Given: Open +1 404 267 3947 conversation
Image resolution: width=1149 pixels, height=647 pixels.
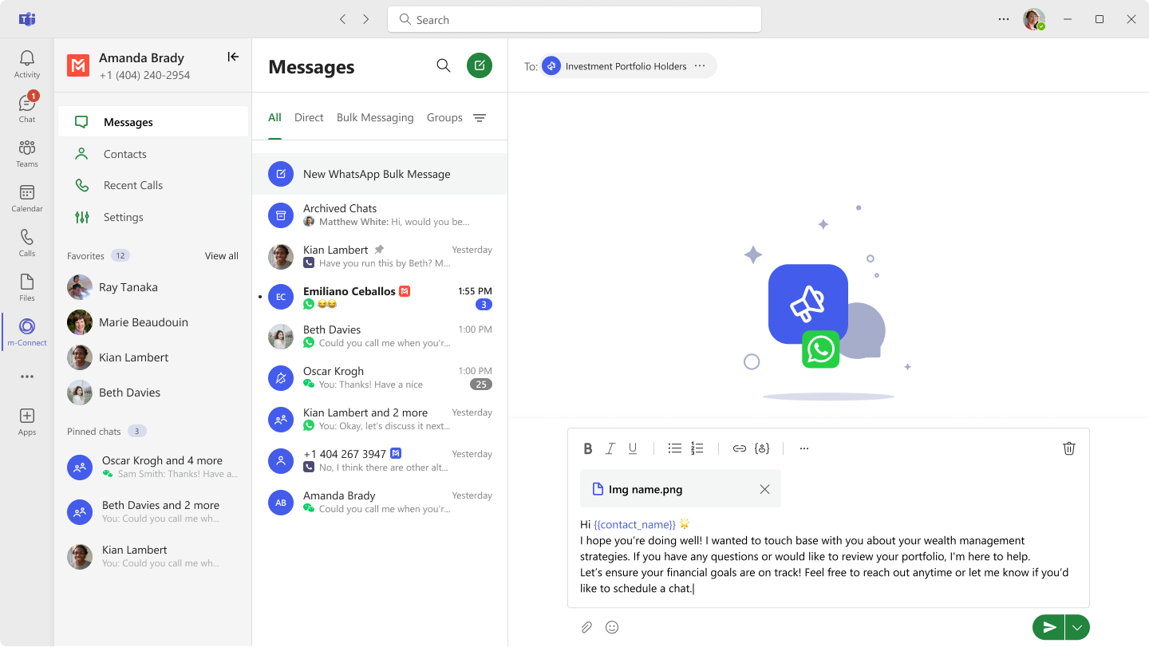Looking at the screenshot, I should (380, 460).
